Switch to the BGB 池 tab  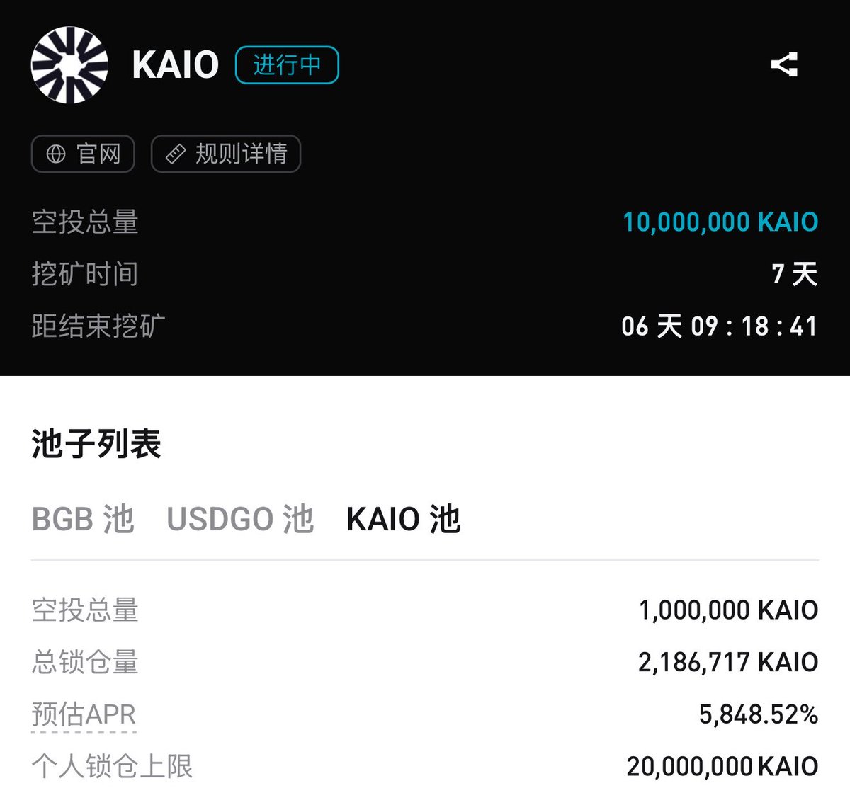(83, 519)
